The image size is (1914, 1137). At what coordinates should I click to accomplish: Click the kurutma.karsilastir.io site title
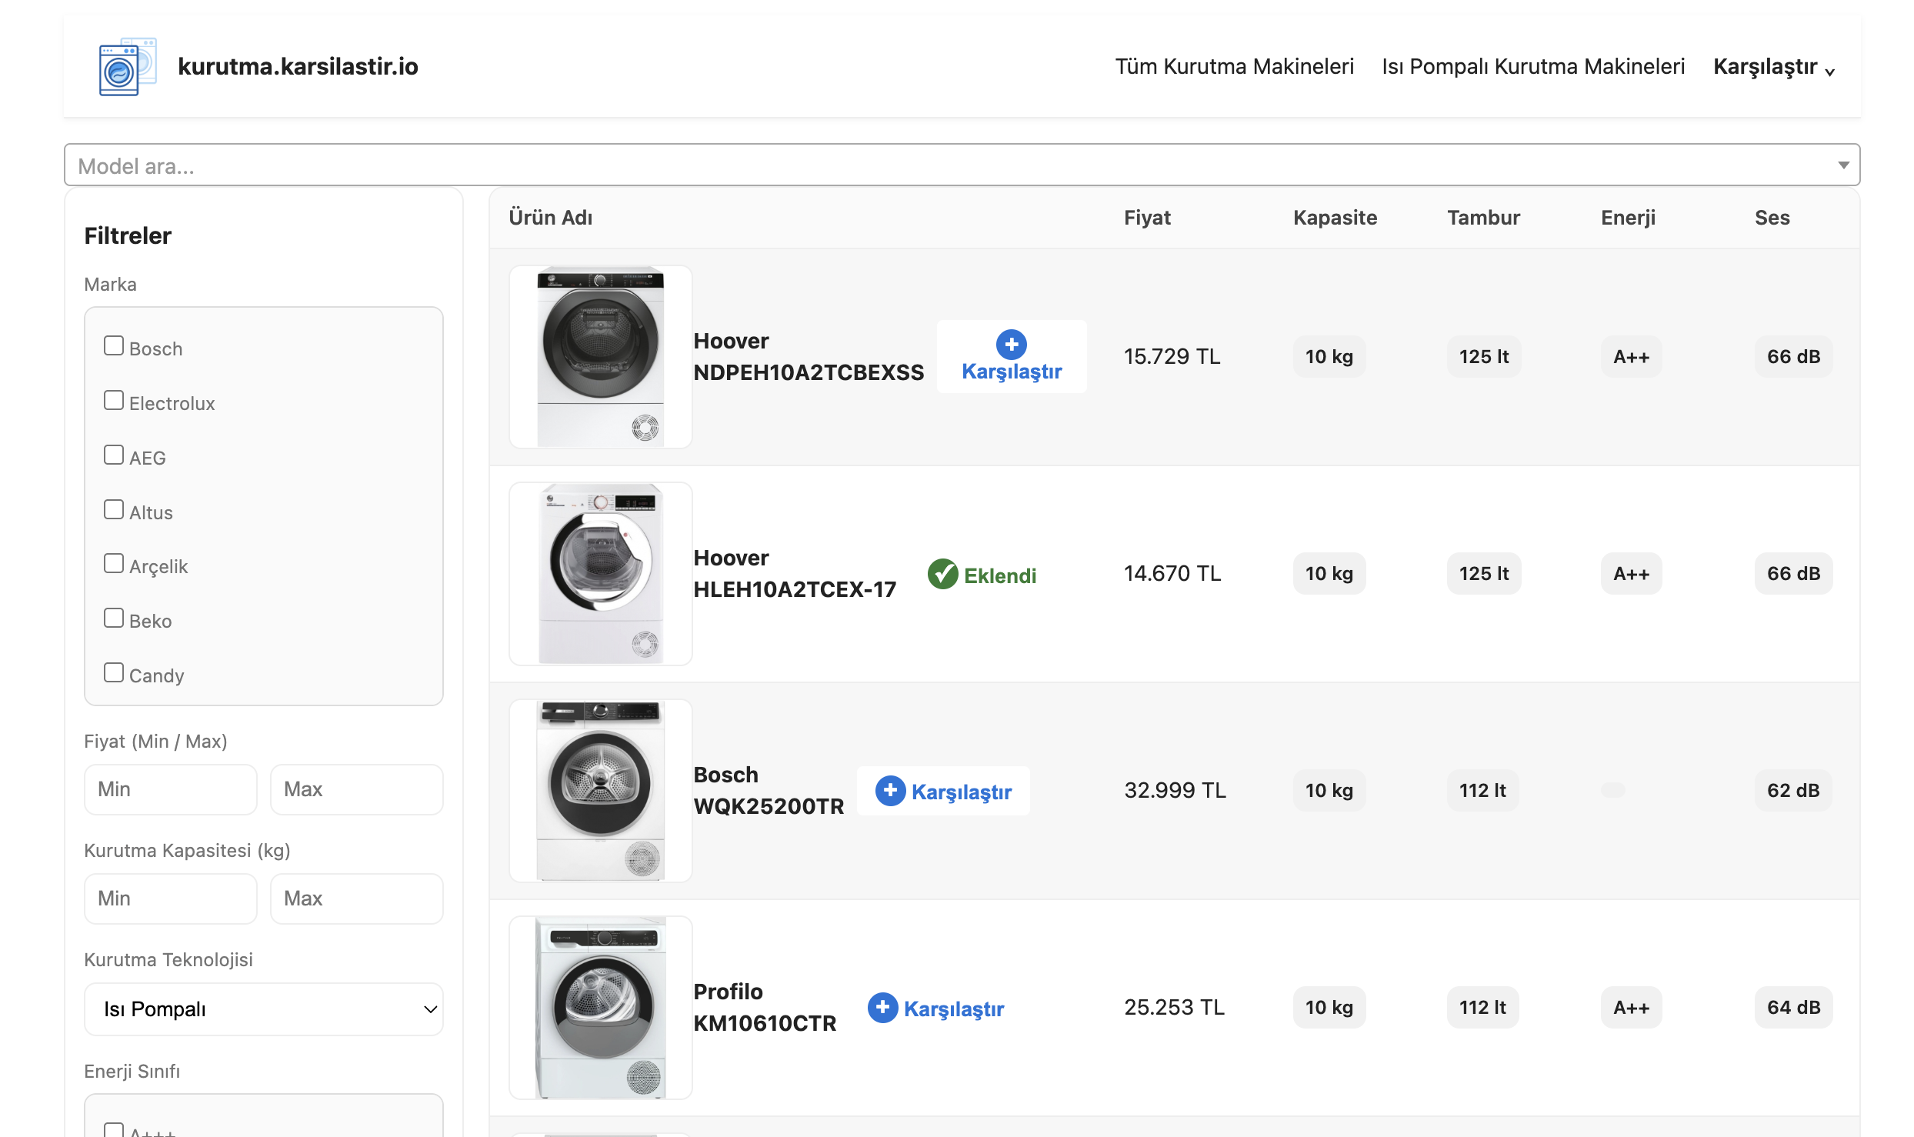(x=298, y=67)
